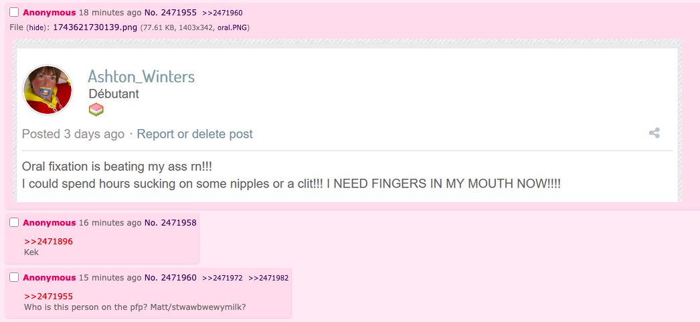Click Report or delete post
This screenshot has height=322, width=700.
click(195, 134)
